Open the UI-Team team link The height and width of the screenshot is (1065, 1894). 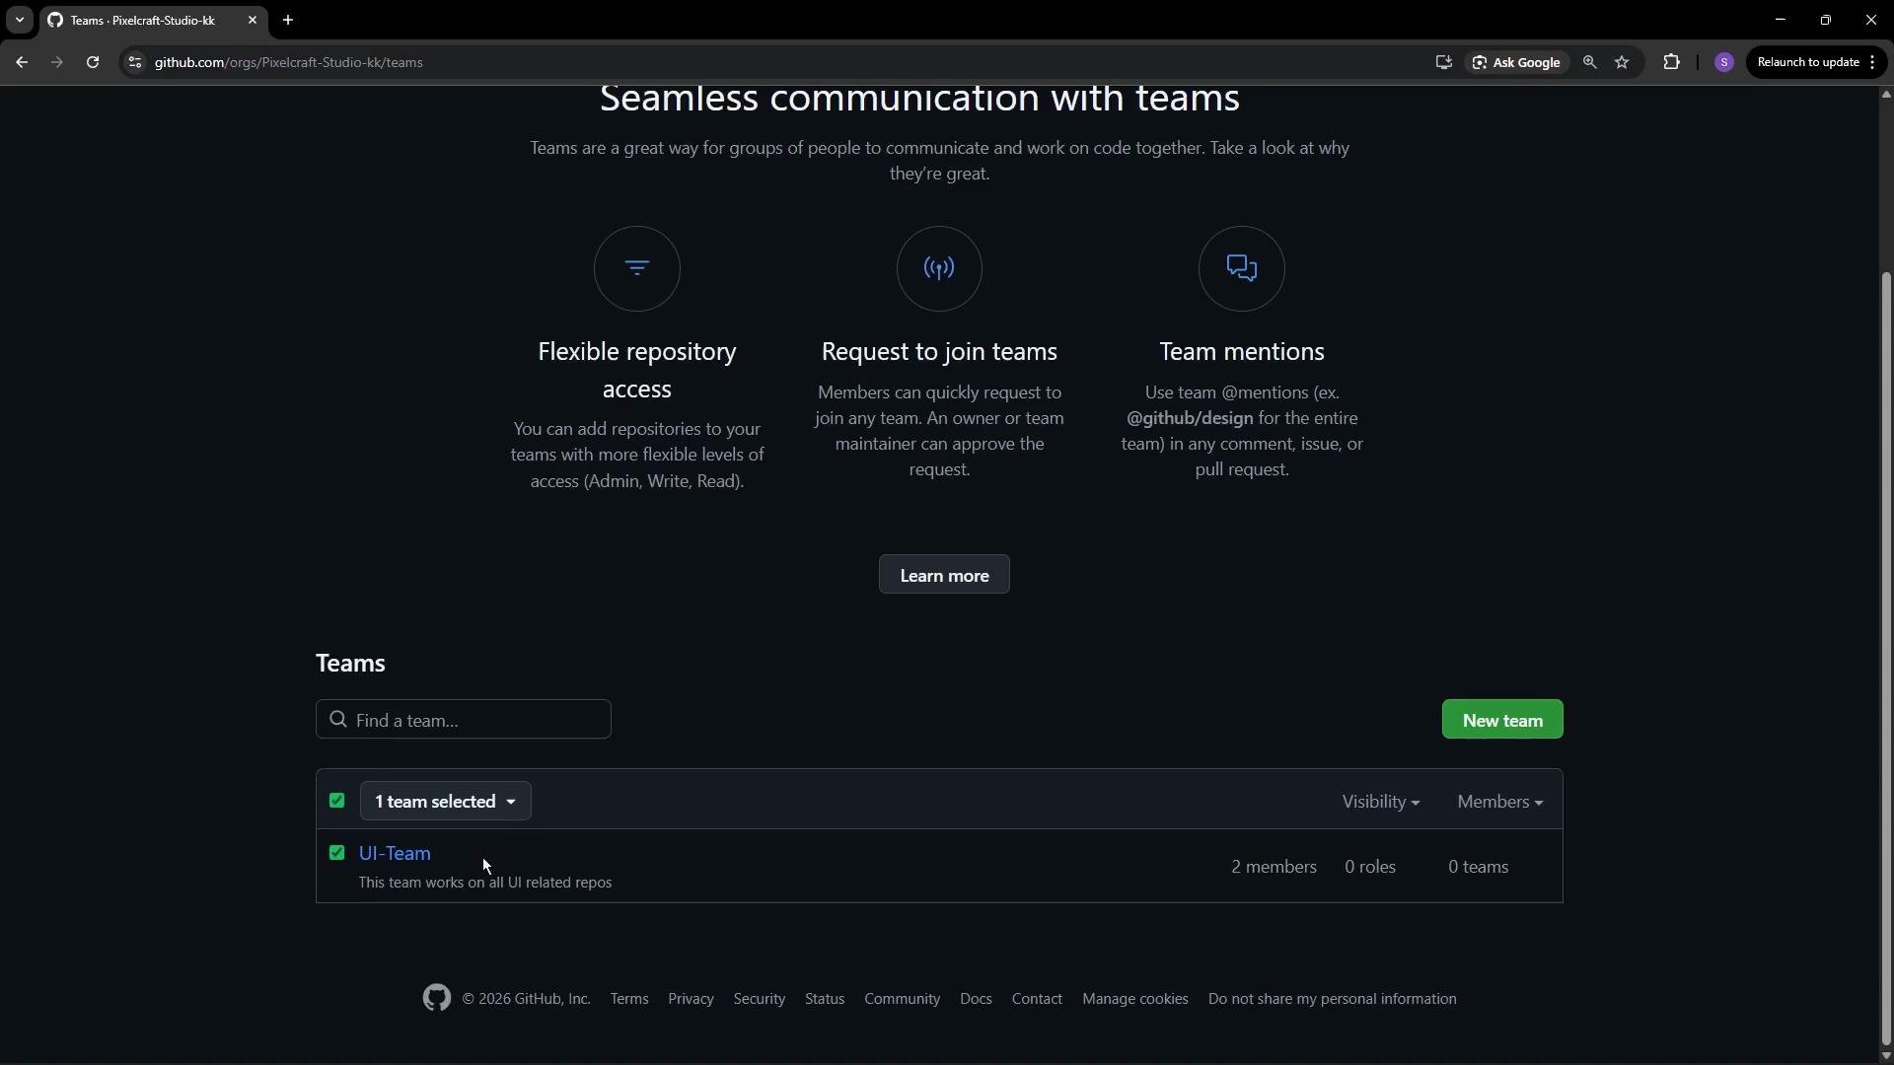point(395,853)
